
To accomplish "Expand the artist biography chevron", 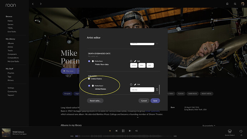I will point(138,118).
